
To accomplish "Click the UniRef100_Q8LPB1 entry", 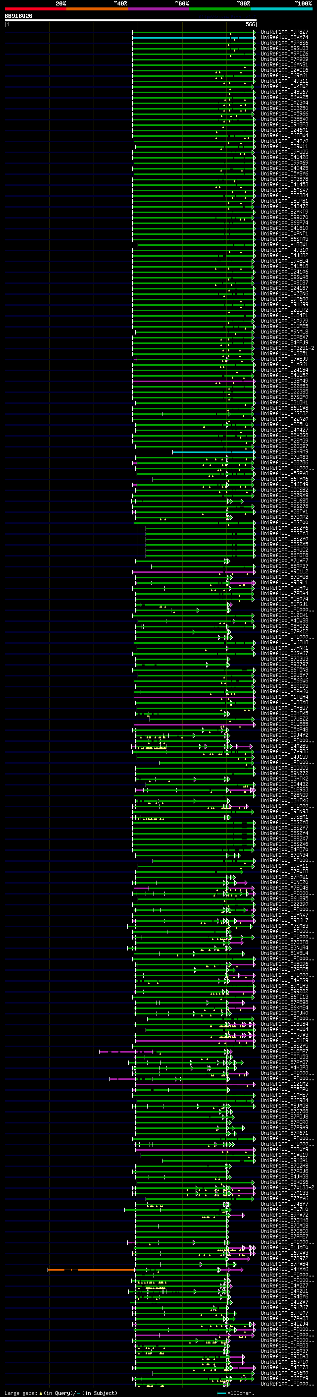I will click(284, 201).
